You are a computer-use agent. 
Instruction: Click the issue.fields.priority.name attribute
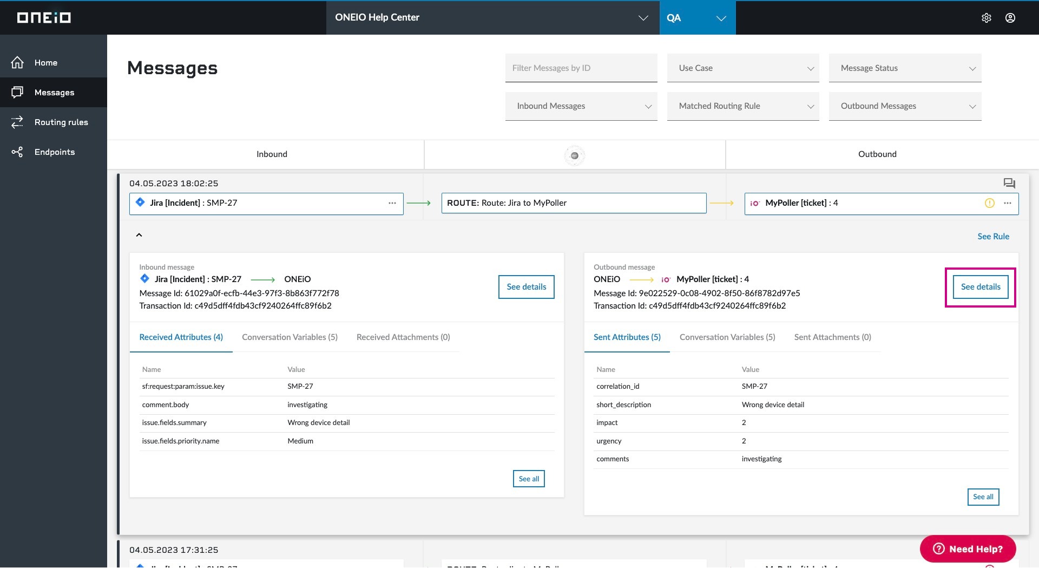point(181,441)
